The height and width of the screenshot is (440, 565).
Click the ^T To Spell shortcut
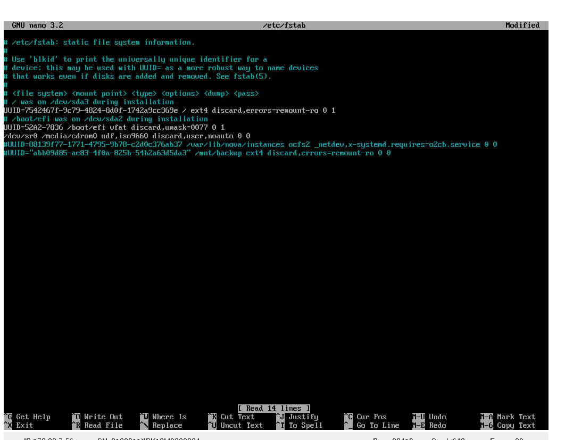[299, 425]
